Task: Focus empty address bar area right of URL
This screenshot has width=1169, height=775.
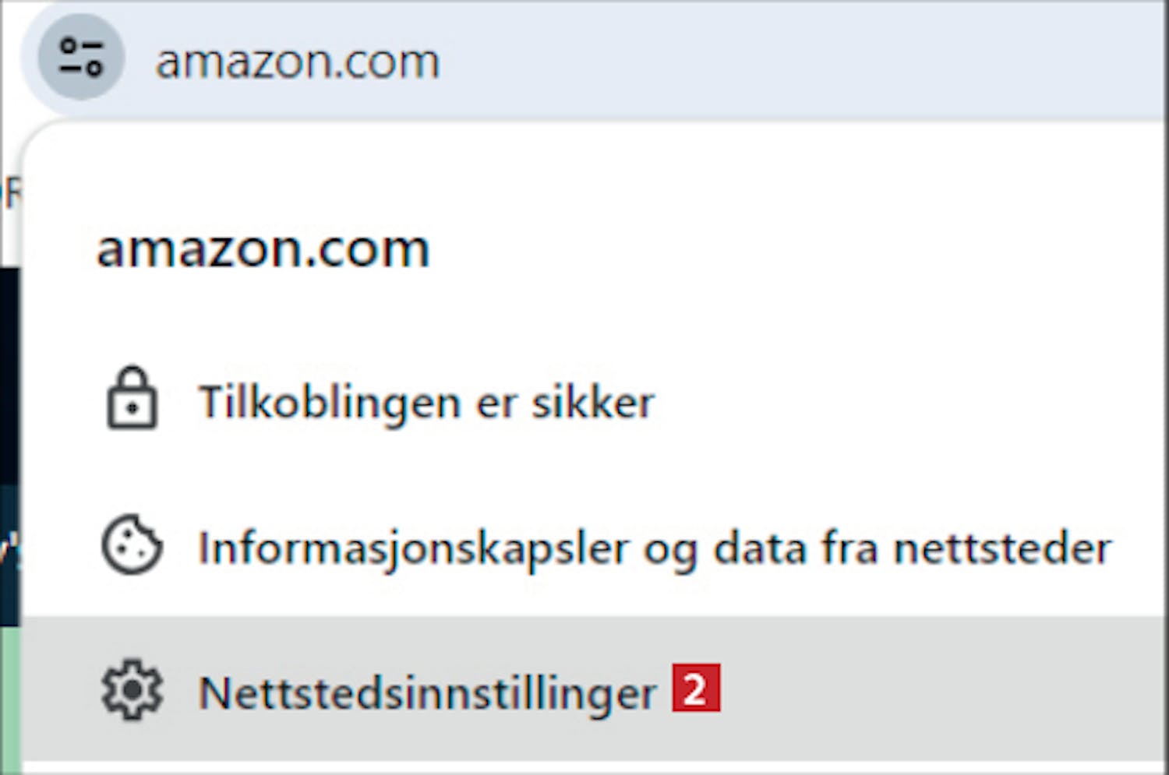Action: point(803,61)
